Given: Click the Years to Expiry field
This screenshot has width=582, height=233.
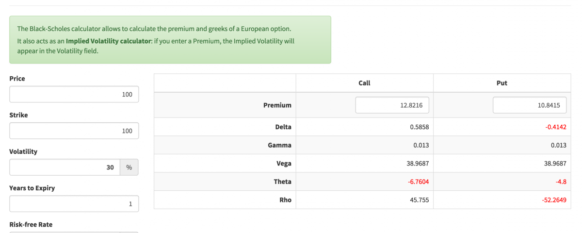Looking at the screenshot, I should [74, 204].
